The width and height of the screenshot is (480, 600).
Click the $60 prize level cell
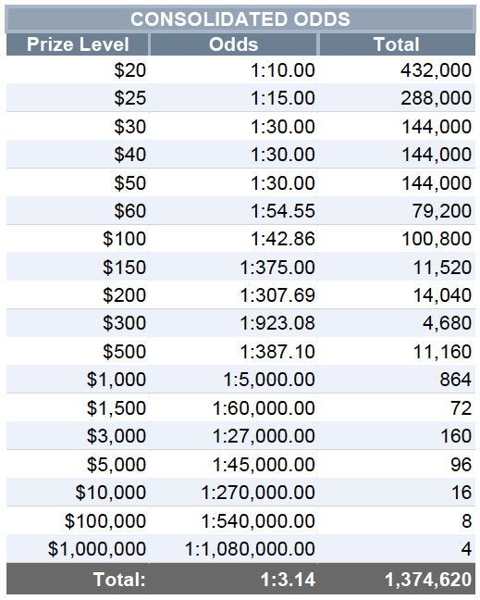click(x=78, y=210)
